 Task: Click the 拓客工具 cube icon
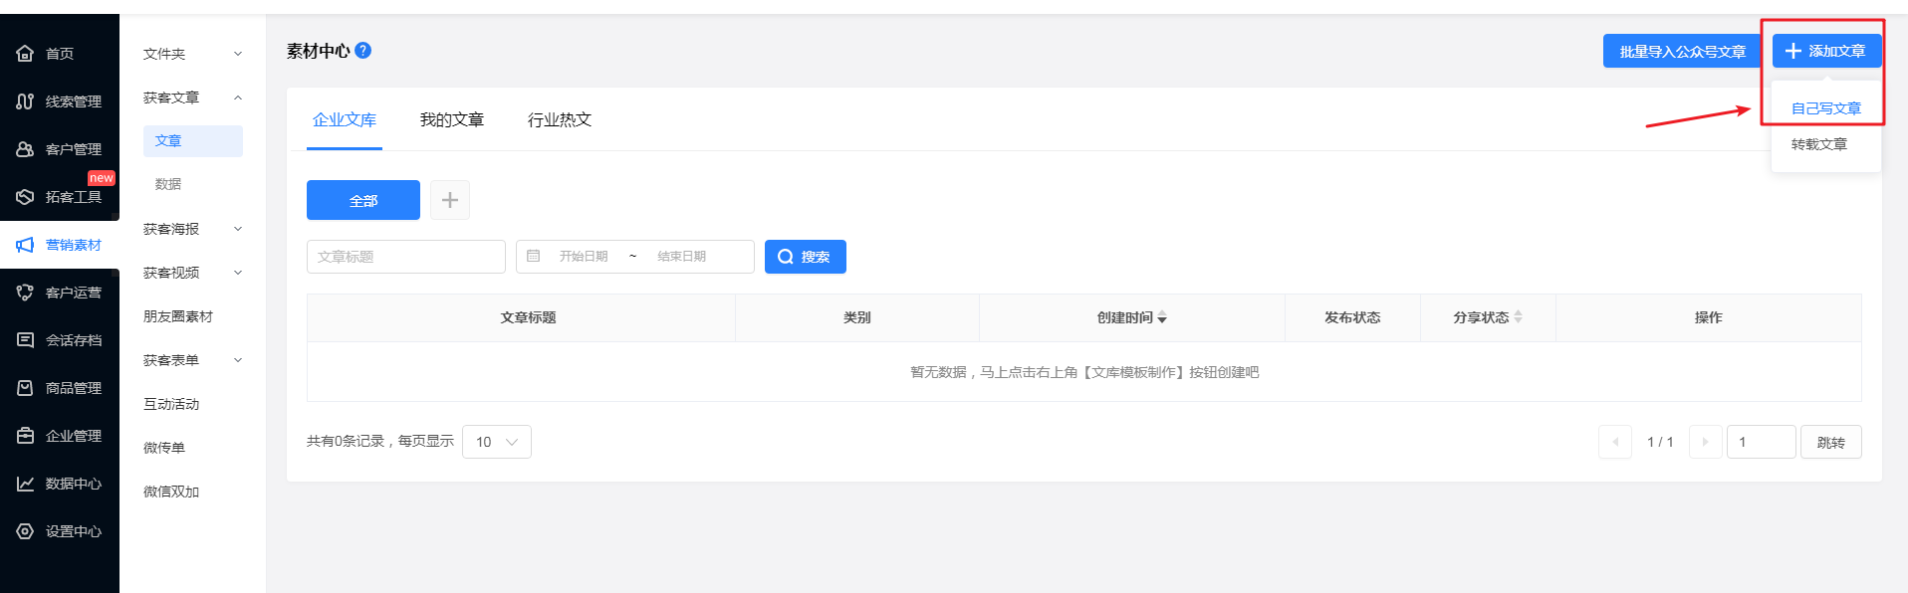25,197
